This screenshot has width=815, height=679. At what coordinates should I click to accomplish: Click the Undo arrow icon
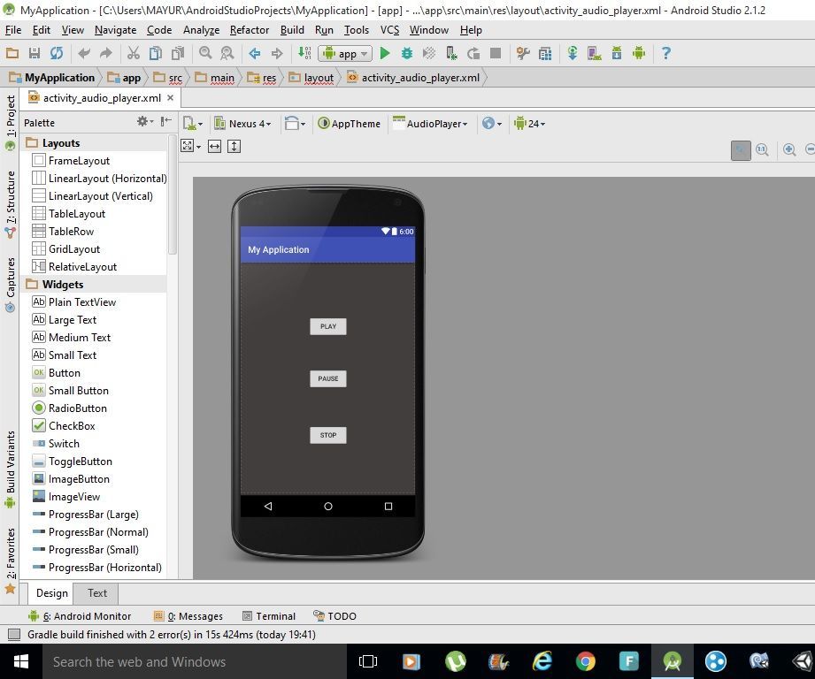point(84,53)
